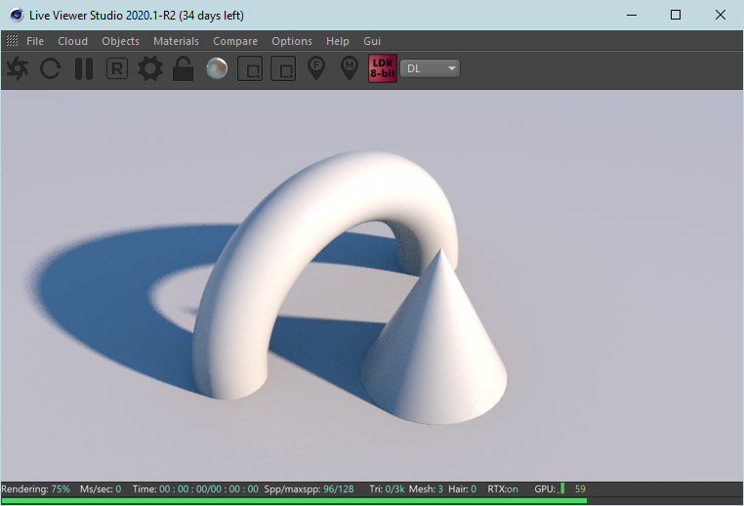The width and height of the screenshot is (744, 506).
Task: Click the dotted grip handle left of File
Action: click(x=12, y=41)
